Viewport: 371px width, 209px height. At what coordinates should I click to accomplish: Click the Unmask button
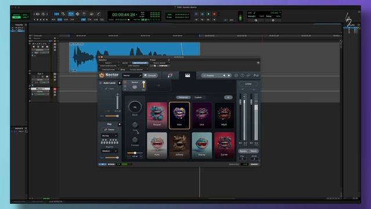[150, 75]
